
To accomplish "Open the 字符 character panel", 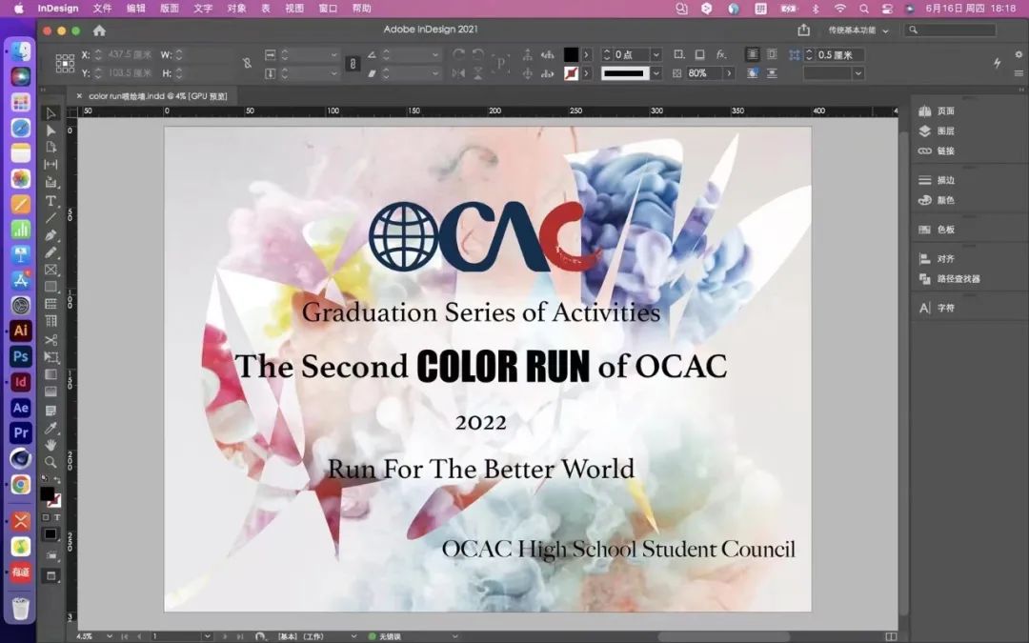I will pyautogui.click(x=937, y=308).
